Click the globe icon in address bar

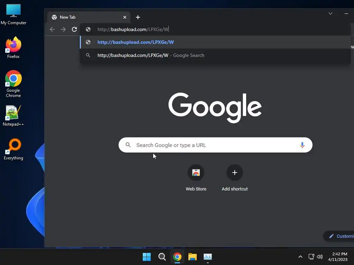pos(88,29)
